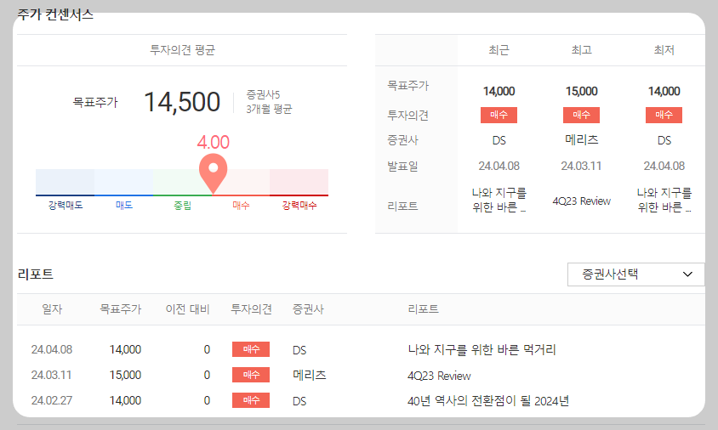Click the 매도 segment of the rating bar
The image size is (718, 430).
[123, 182]
